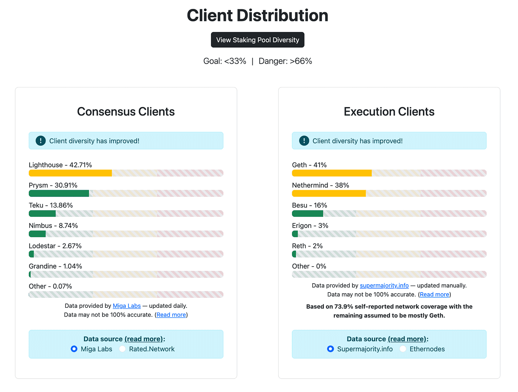The image size is (518, 392).
Task: Click the Teku 13.86% progress bar
Action: pos(42,214)
